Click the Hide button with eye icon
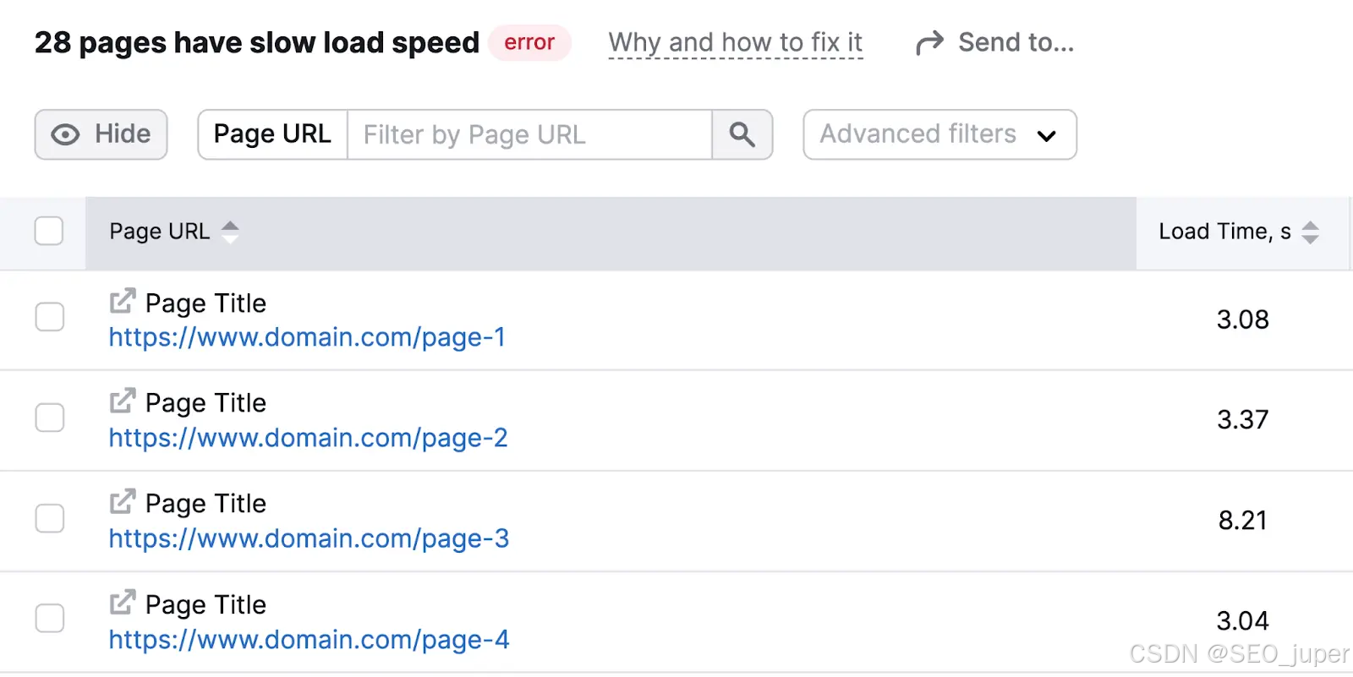Image resolution: width=1353 pixels, height=677 pixels. pyautogui.click(x=101, y=134)
